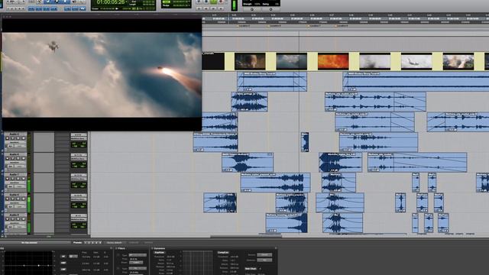This screenshot has height=275, width=489.
Task: Mute the Audio 9 track
Action: (23, 219)
